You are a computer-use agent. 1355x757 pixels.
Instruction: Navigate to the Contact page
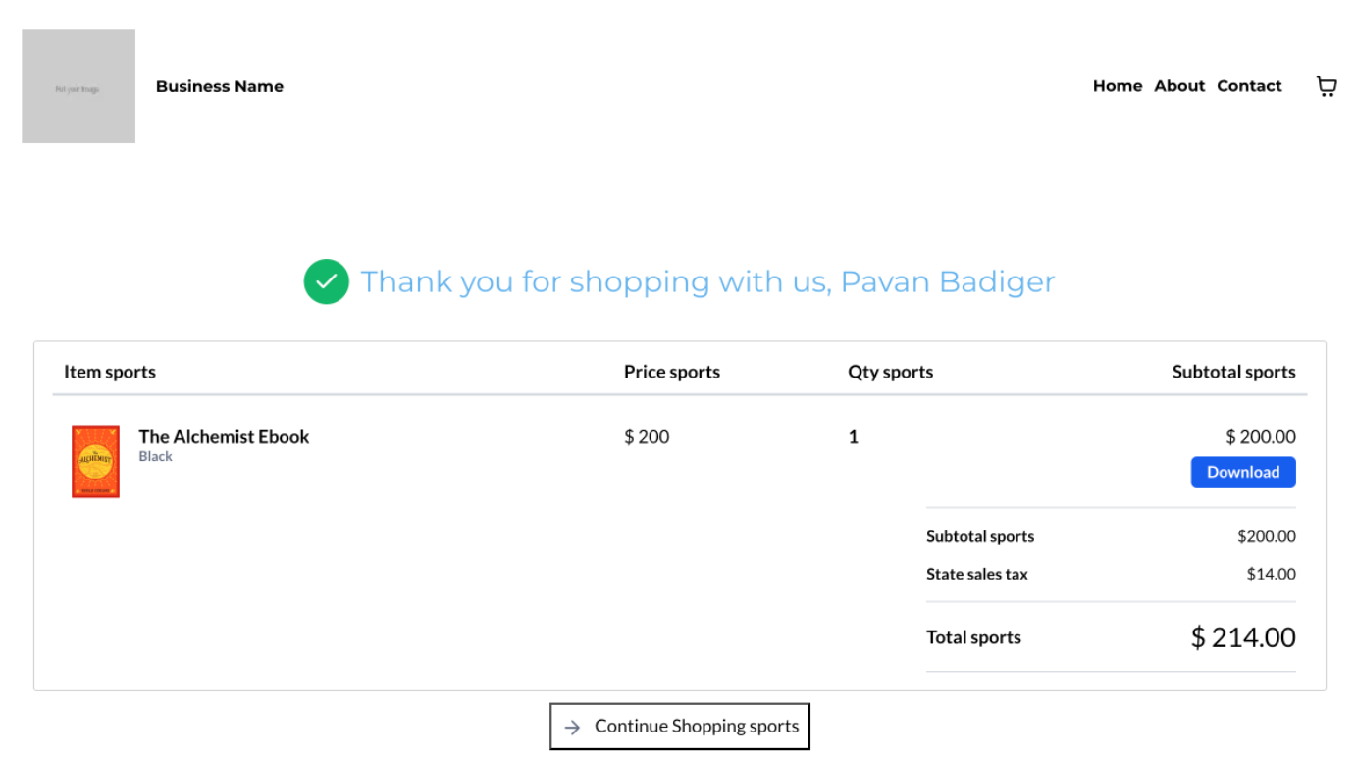coord(1249,86)
